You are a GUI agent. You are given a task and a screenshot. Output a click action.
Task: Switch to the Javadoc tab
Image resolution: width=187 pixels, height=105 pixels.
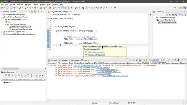point(63,60)
